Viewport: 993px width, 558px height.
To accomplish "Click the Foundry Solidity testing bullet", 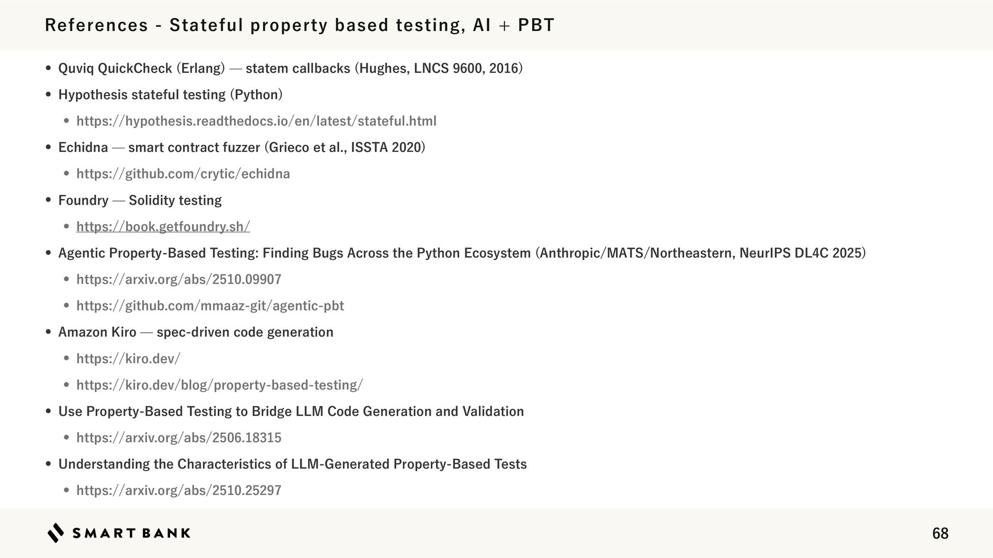I will (140, 200).
